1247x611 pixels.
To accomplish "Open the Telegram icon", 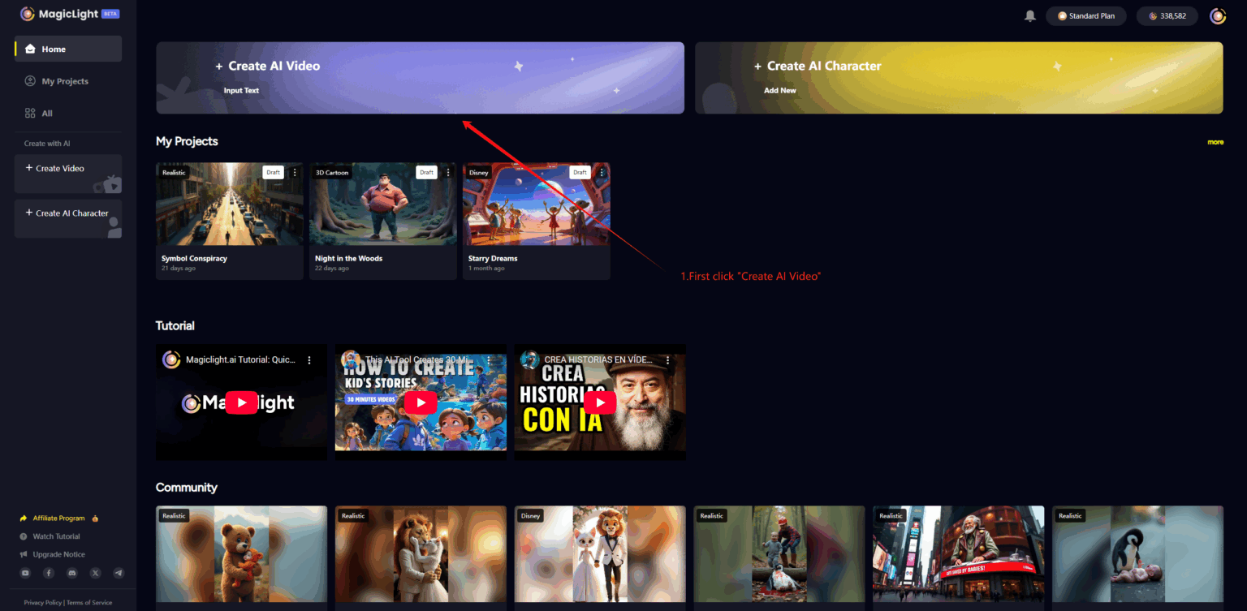I will click(118, 572).
